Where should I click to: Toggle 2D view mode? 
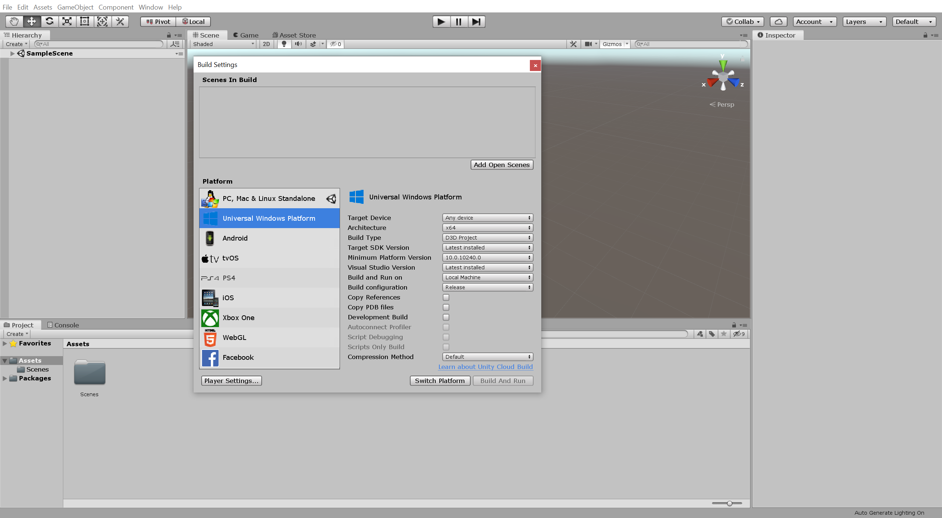coord(266,44)
